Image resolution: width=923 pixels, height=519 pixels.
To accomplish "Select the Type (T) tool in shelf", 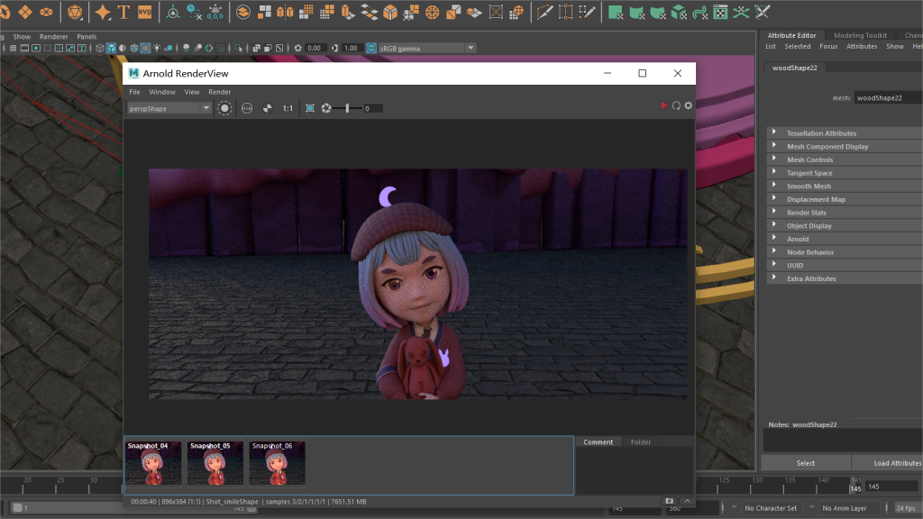I will tap(123, 12).
